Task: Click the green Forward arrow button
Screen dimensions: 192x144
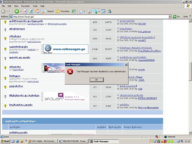Action: coord(17,11)
